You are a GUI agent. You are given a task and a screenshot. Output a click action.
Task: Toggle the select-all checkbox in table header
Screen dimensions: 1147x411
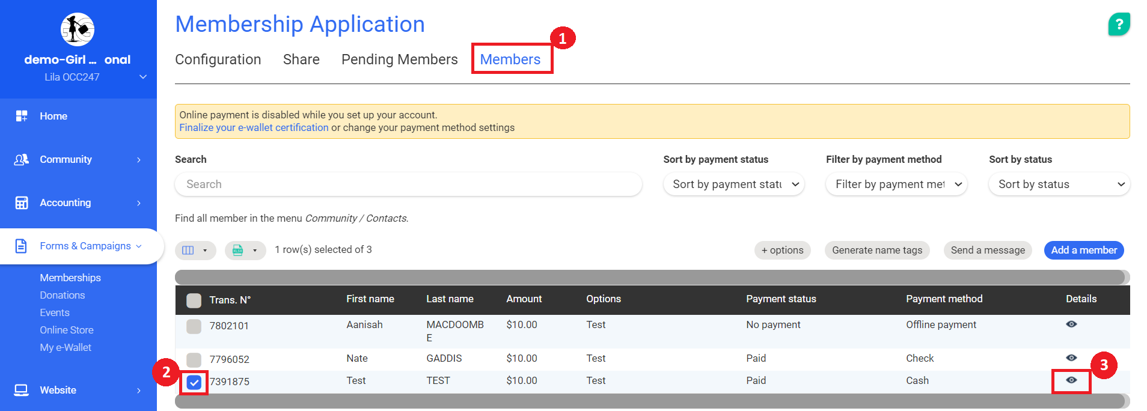pyautogui.click(x=194, y=300)
